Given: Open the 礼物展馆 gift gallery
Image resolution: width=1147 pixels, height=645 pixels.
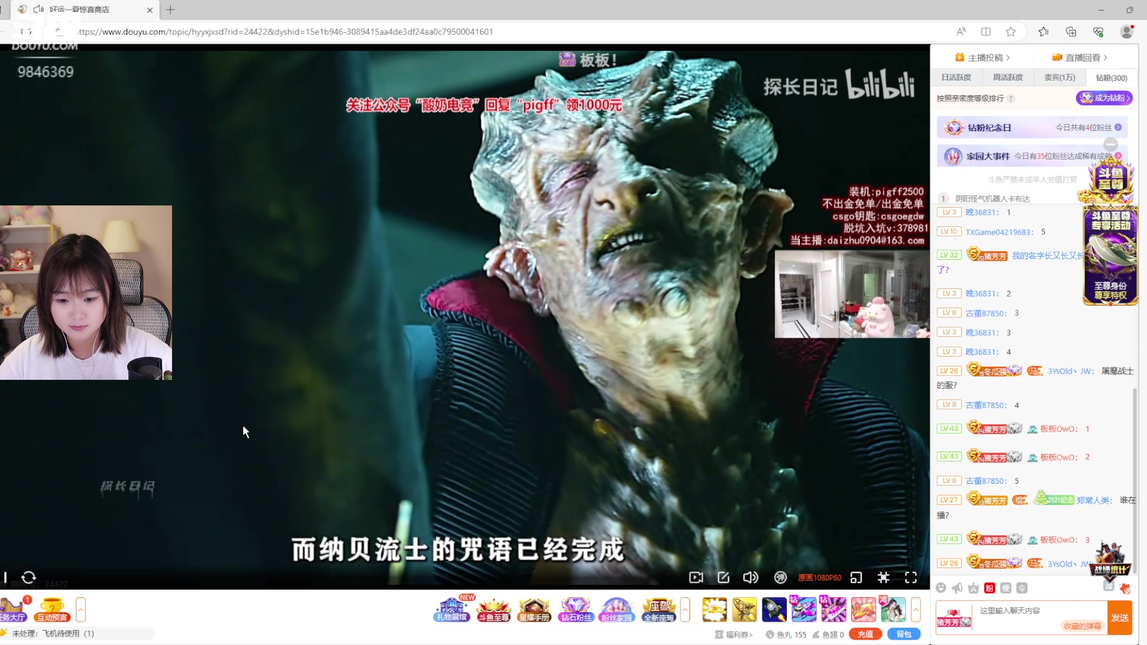Looking at the screenshot, I should 452,612.
